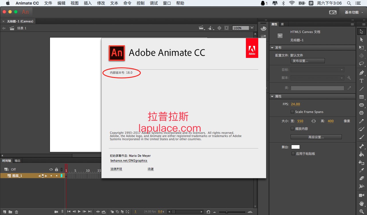
Task: Enable the Scale Frame Spans checkbox
Action: [x=292, y=112]
